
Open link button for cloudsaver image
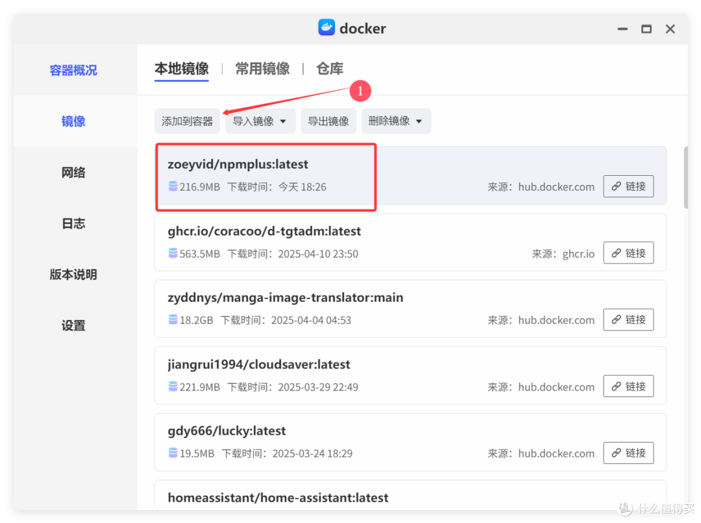point(628,386)
